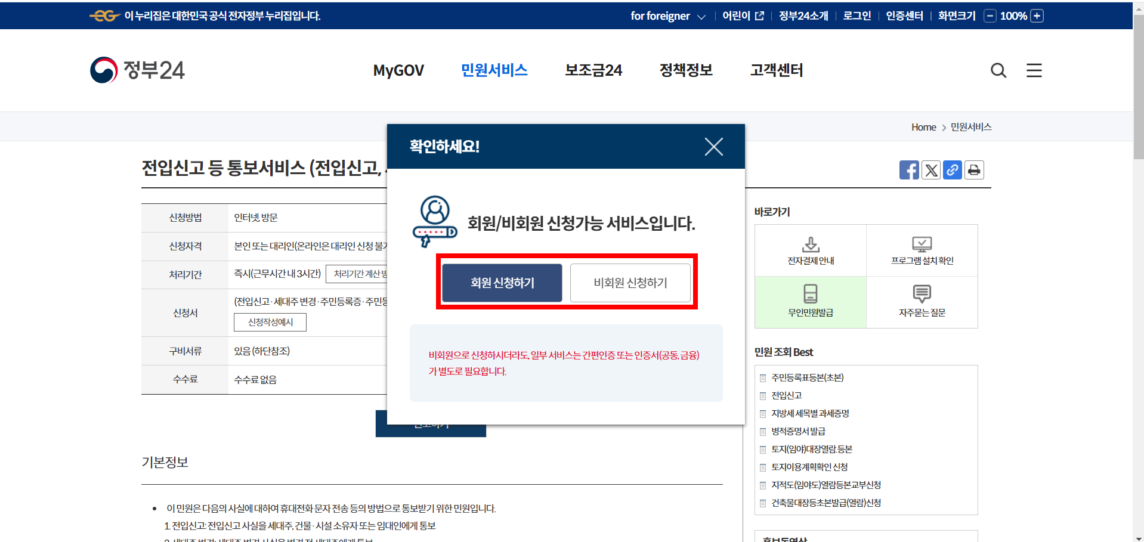Share the page via X (Twitter)
The image size is (1144, 542).
pyautogui.click(x=930, y=170)
